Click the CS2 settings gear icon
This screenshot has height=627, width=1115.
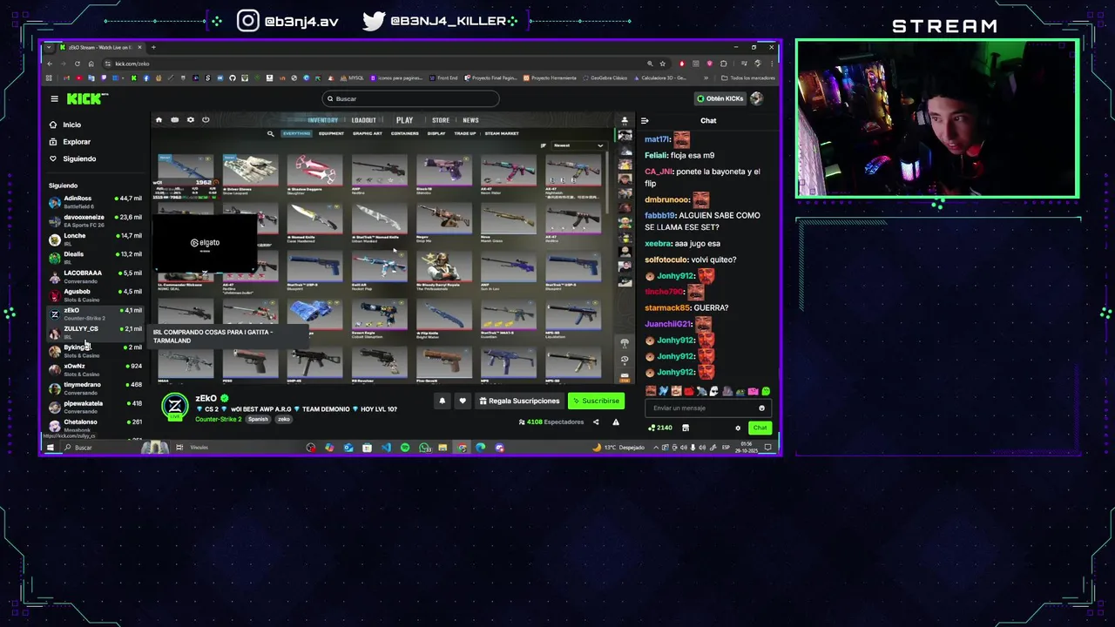(190, 120)
